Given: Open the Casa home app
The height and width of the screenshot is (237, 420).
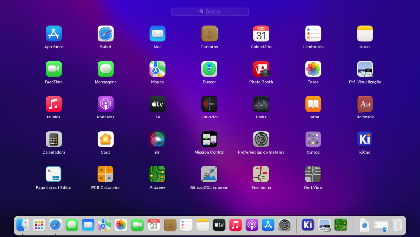Looking at the screenshot, I should tap(105, 139).
